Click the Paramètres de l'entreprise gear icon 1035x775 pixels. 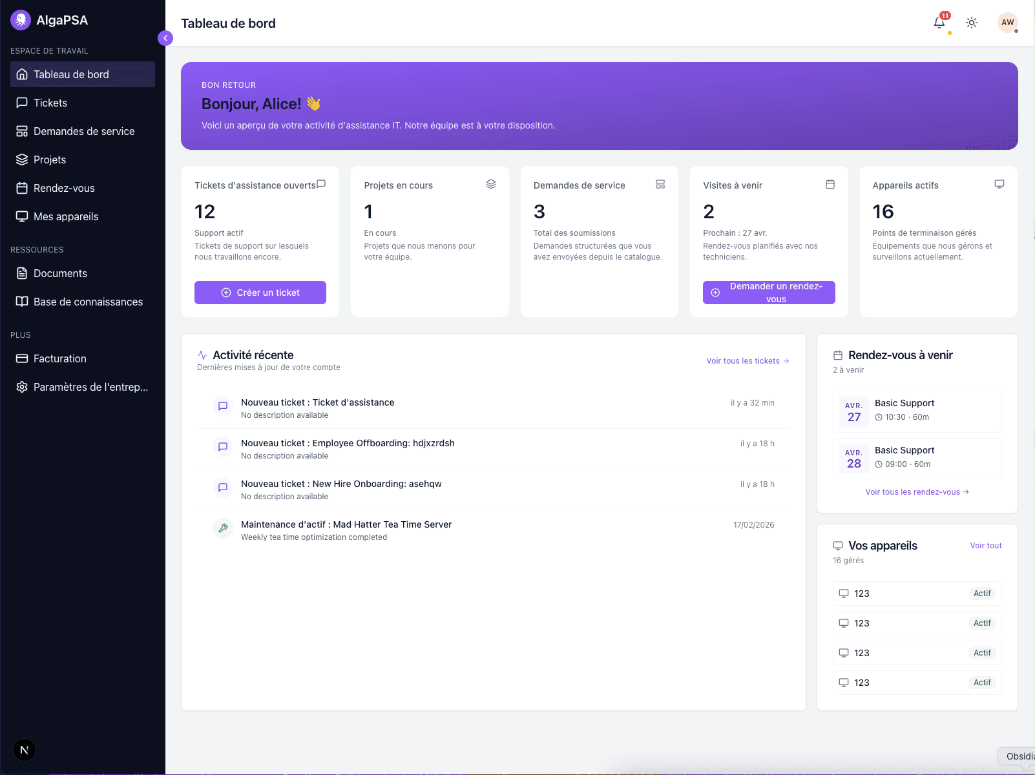pos(22,387)
